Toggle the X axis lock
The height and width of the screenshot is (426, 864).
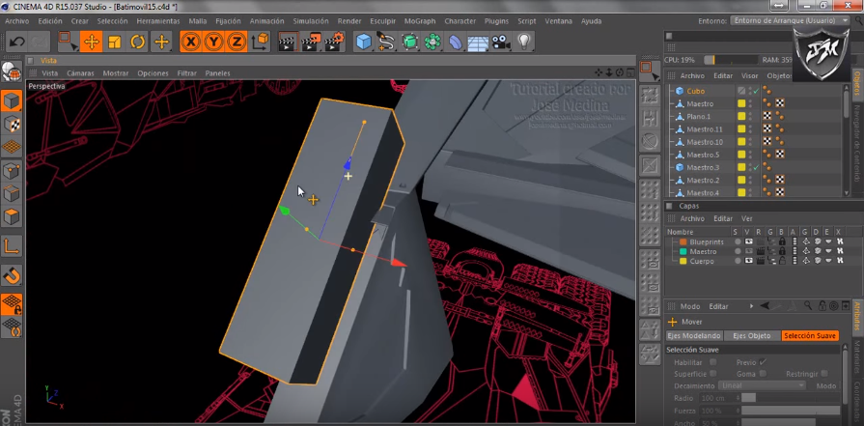point(190,42)
